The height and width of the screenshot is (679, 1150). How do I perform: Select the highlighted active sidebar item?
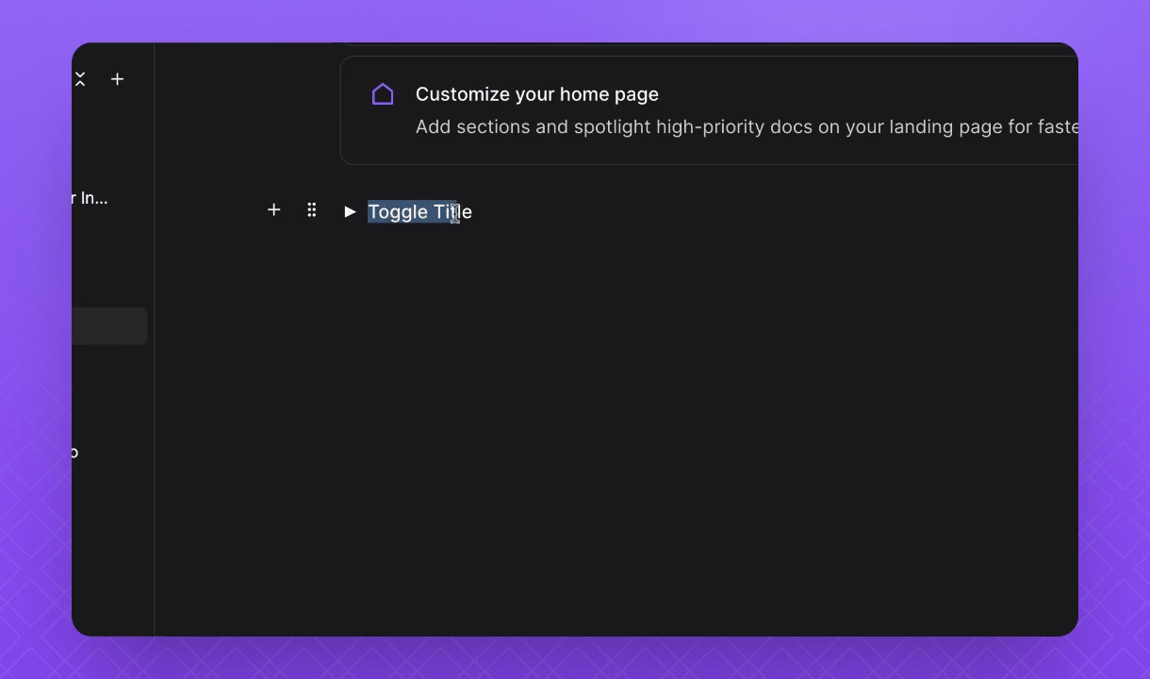point(108,326)
